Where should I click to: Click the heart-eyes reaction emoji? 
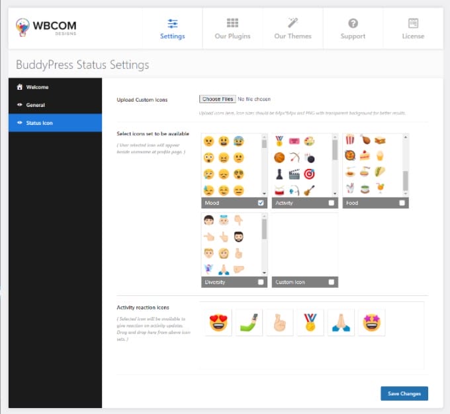point(218,322)
